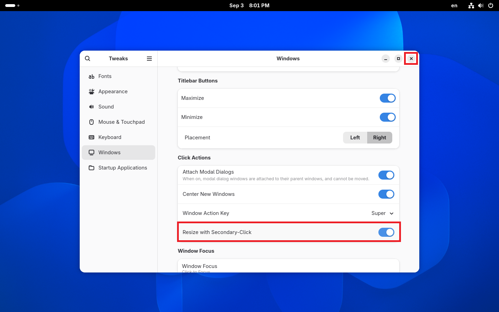Image resolution: width=499 pixels, height=312 pixels.
Task: Click the Window Focus section heading
Action: 196,251
